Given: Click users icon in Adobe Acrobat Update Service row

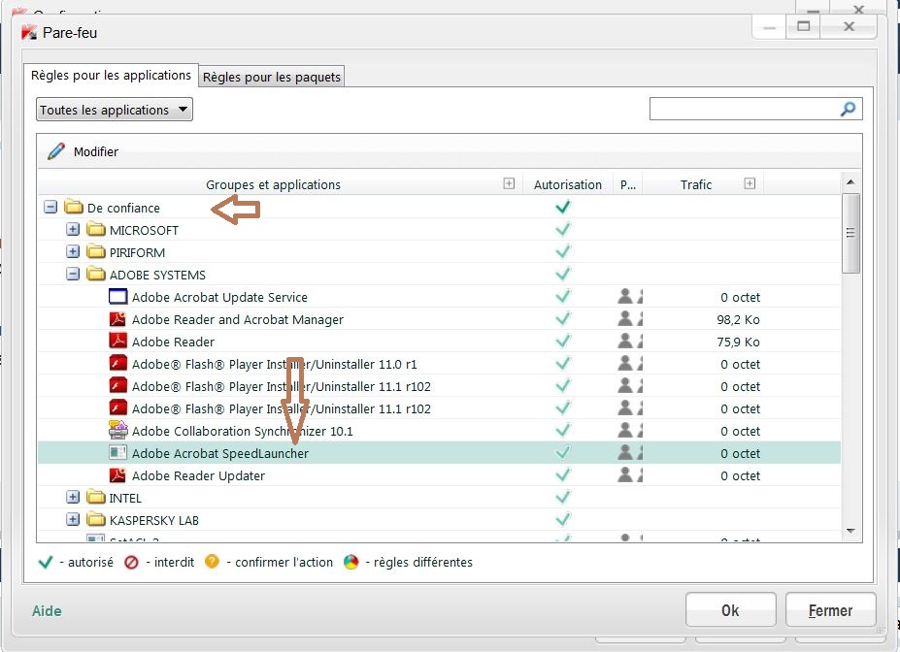Looking at the screenshot, I should [x=630, y=297].
